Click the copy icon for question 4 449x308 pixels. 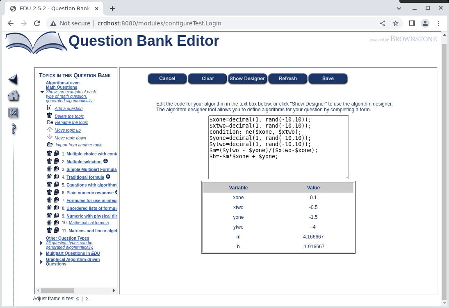pyautogui.click(x=57, y=177)
